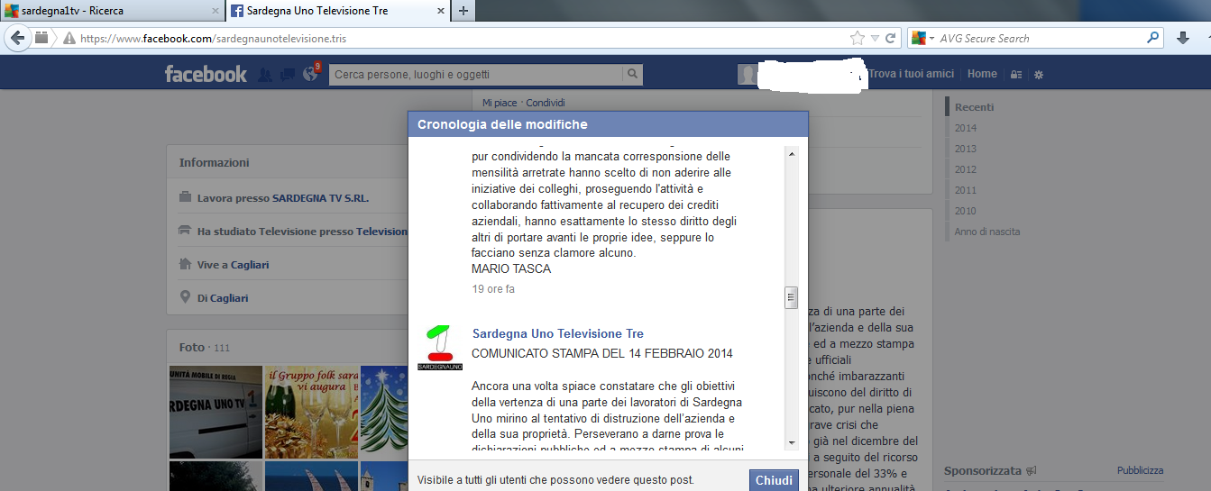Click the Cagliari link in the Vive a row
1211x491 pixels.
click(250, 265)
